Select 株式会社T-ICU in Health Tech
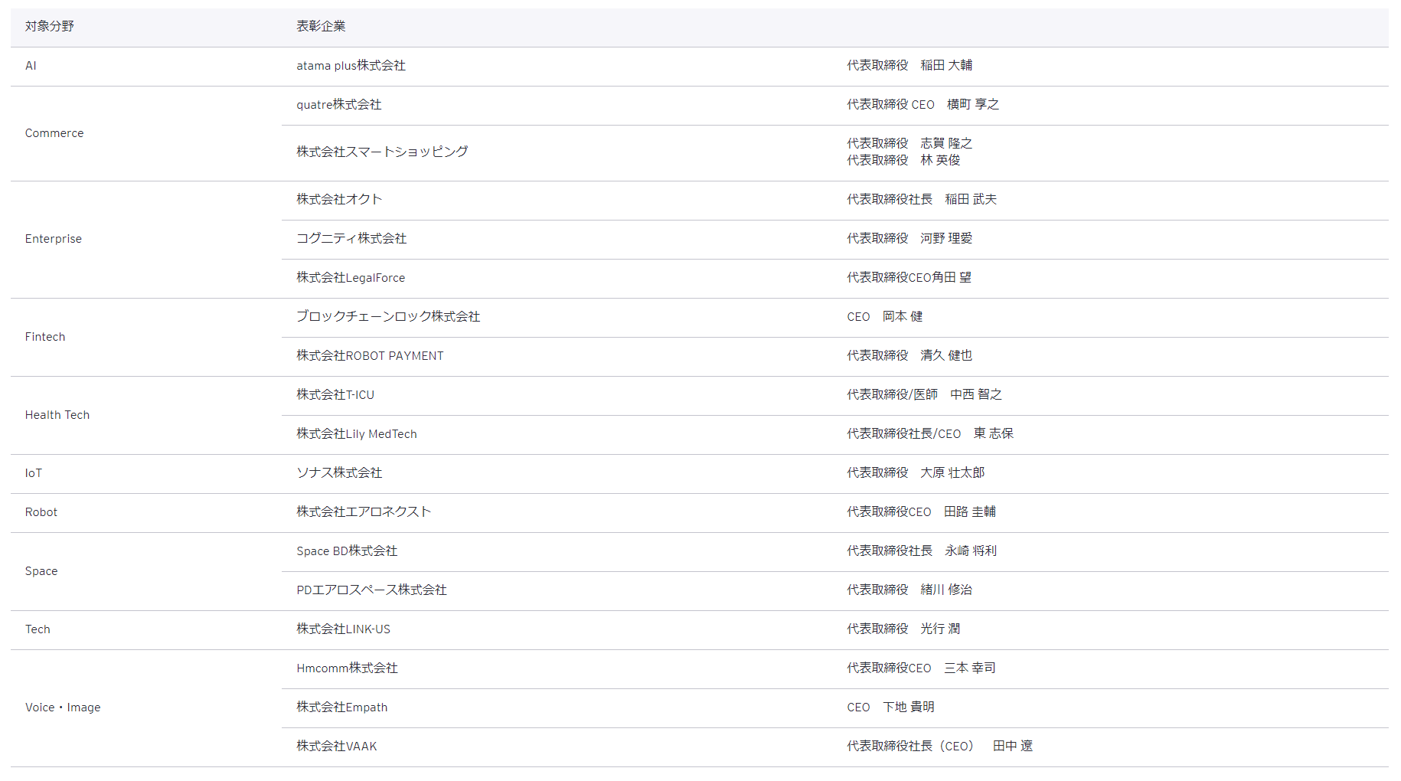This screenshot has width=1401, height=781. tap(335, 395)
